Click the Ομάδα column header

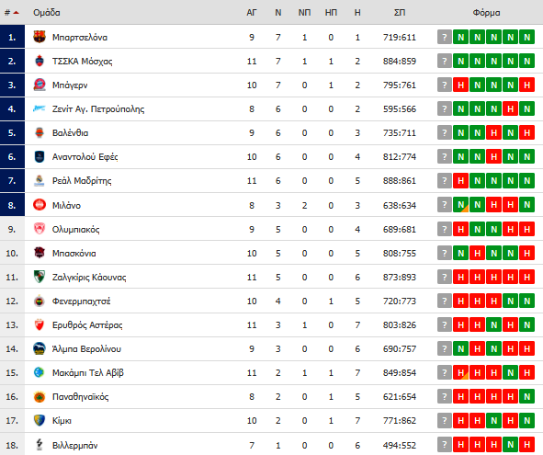tap(47, 13)
